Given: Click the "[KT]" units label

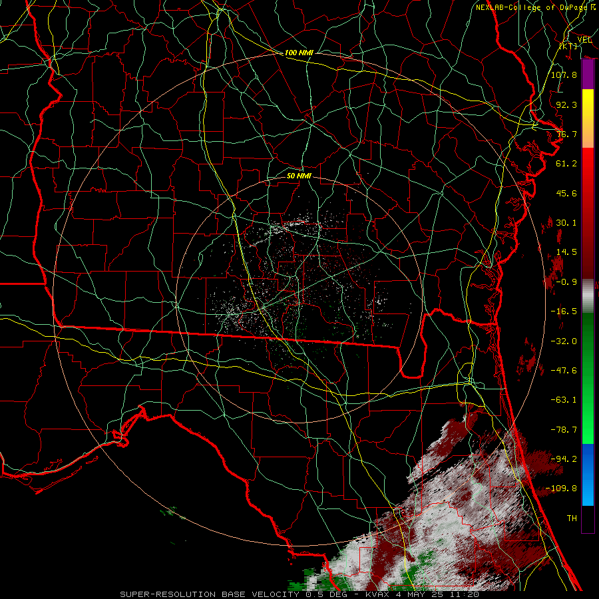Looking at the screenshot, I should [x=568, y=46].
